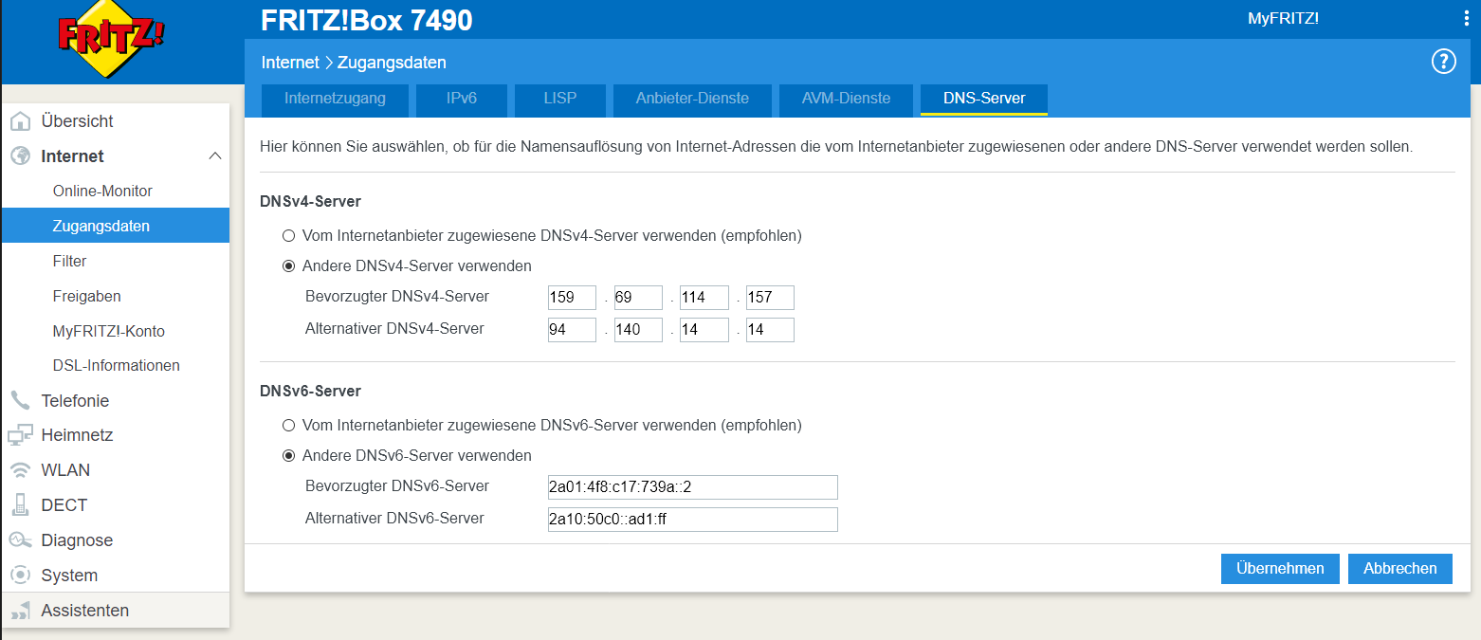This screenshot has width=1481, height=640.
Task: Click preferred DNSv4 fourth octet 157
Action: [770, 298]
